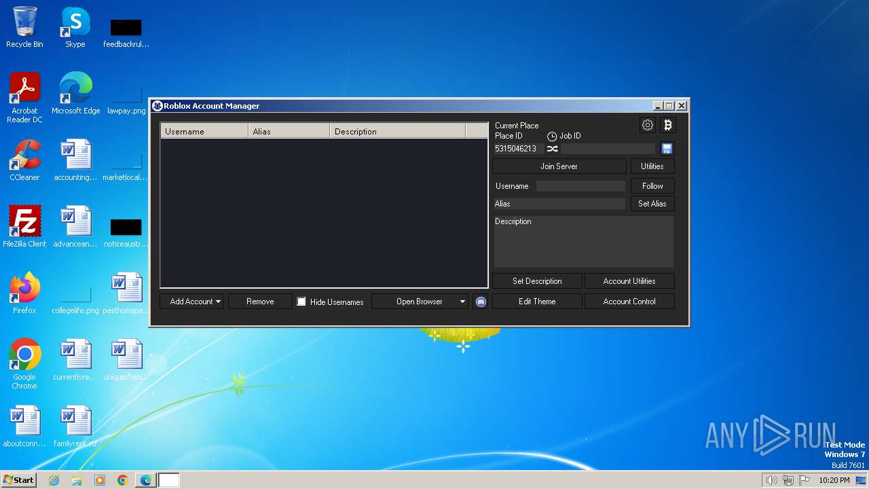Open the advancean Word document icon

point(75,227)
